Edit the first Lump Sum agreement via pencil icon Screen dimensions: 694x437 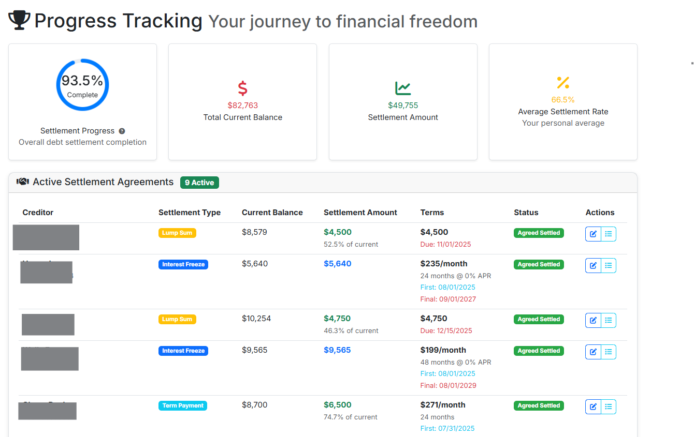(592, 234)
